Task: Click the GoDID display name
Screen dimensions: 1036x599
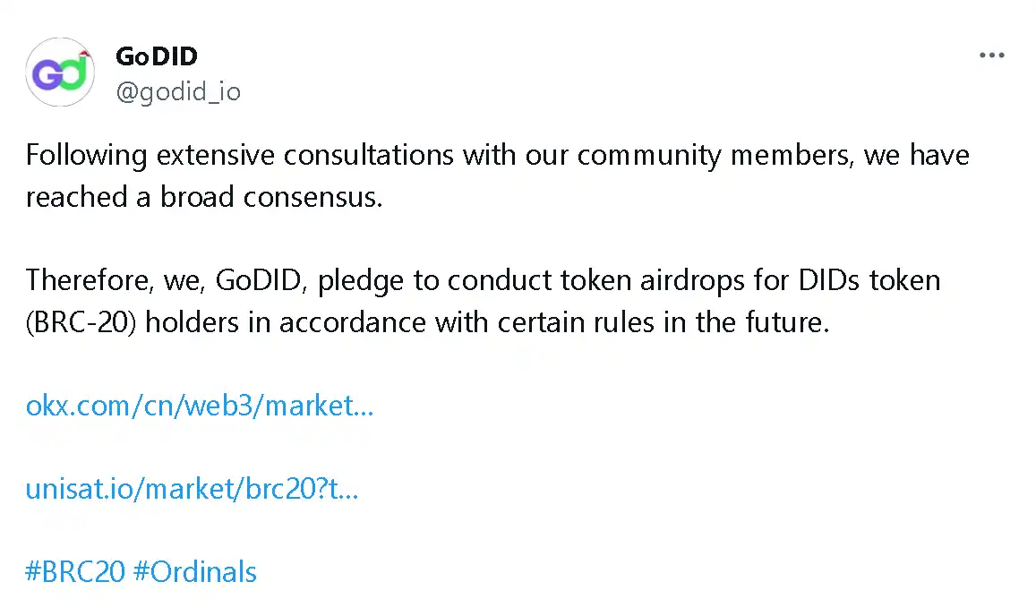Action: [157, 56]
